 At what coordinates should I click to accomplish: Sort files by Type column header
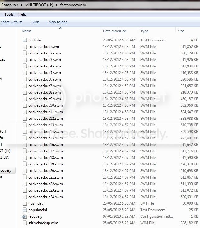coord(144,31)
